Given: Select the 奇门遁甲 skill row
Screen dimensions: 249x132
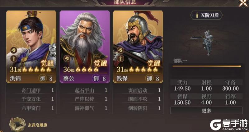Looking at the screenshot, I should tap(31, 91).
